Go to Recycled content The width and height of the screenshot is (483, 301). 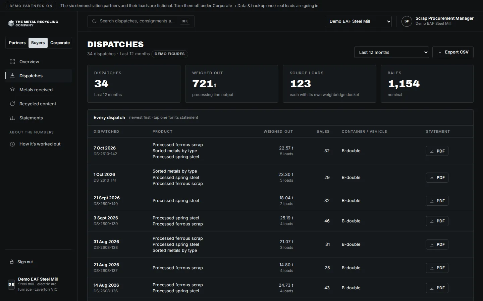(39, 104)
